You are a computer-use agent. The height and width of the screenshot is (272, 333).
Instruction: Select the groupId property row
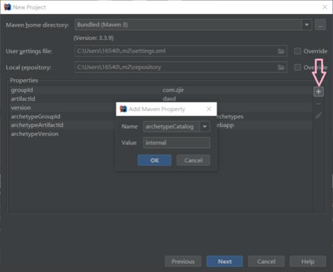161,90
